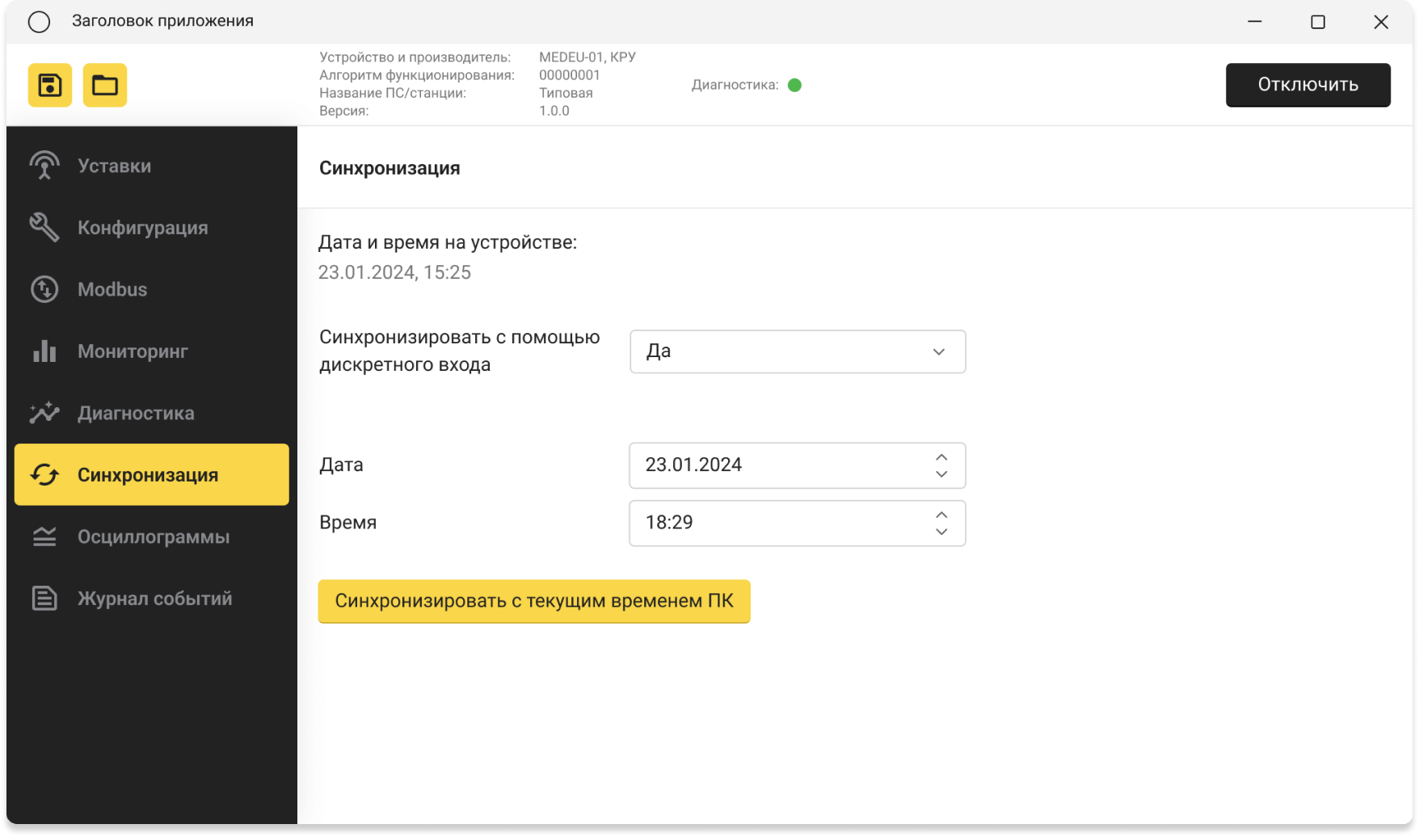Click the Modbus circular arrows icon
1419x837 pixels.
(x=44, y=289)
